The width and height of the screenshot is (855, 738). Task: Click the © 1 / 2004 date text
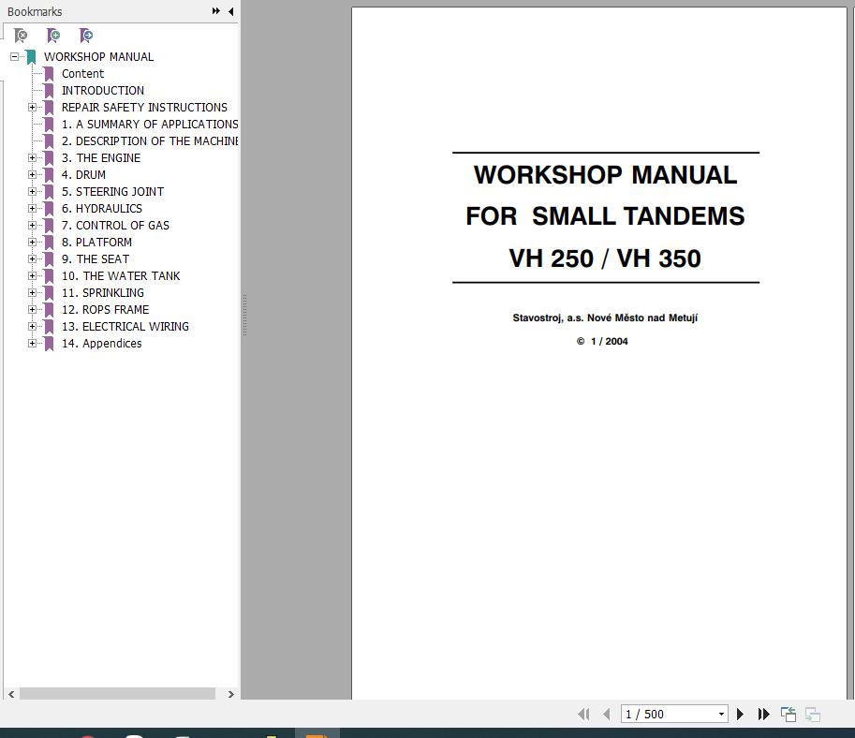pos(602,342)
